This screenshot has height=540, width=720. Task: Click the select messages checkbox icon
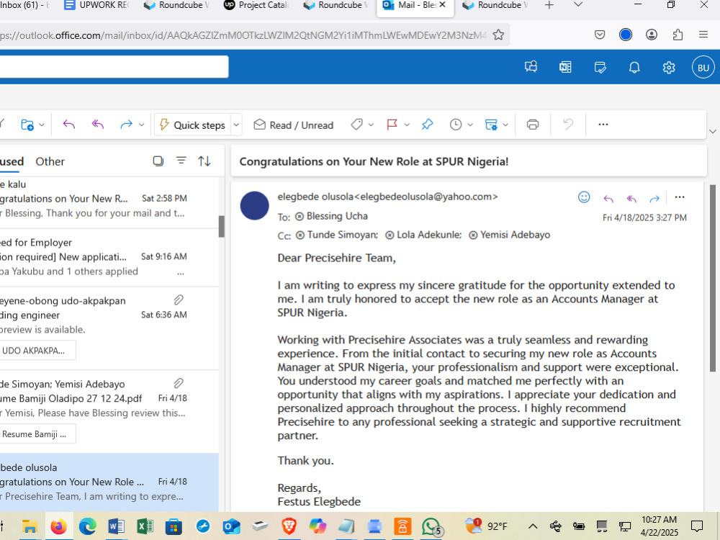coord(158,161)
